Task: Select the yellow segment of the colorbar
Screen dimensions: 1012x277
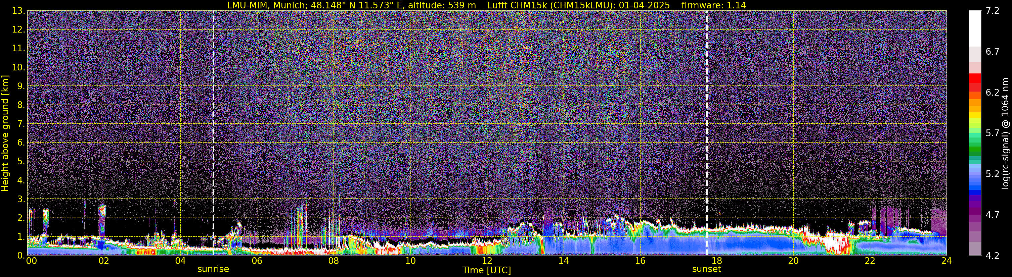Action: [975, 116]
